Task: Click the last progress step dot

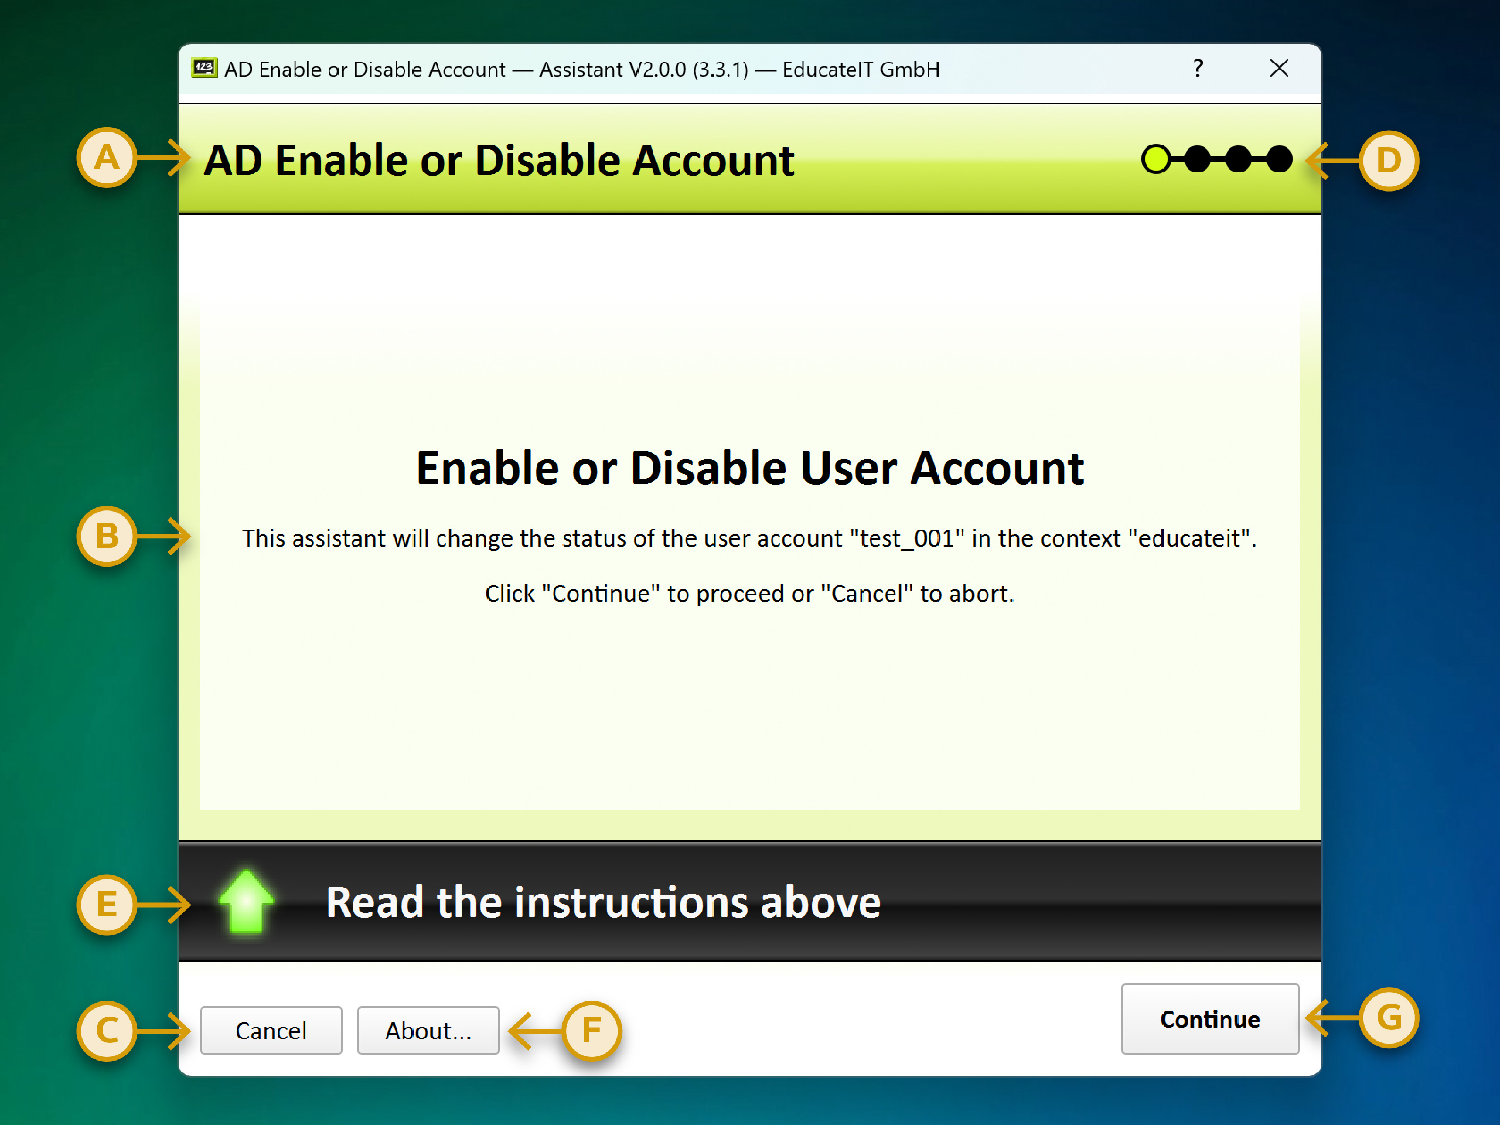Action: tap(1279, 159)
